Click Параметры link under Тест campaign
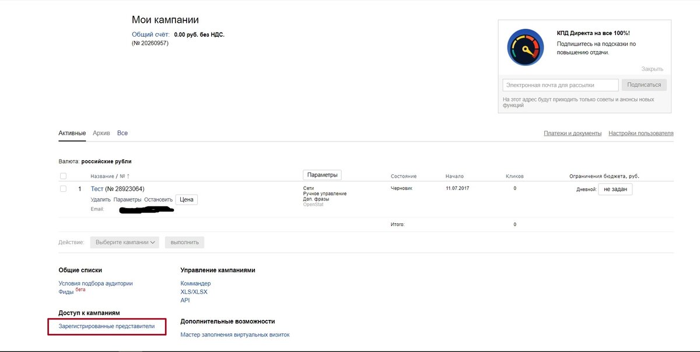Screen dimensions: 700x352 [127, 200]
